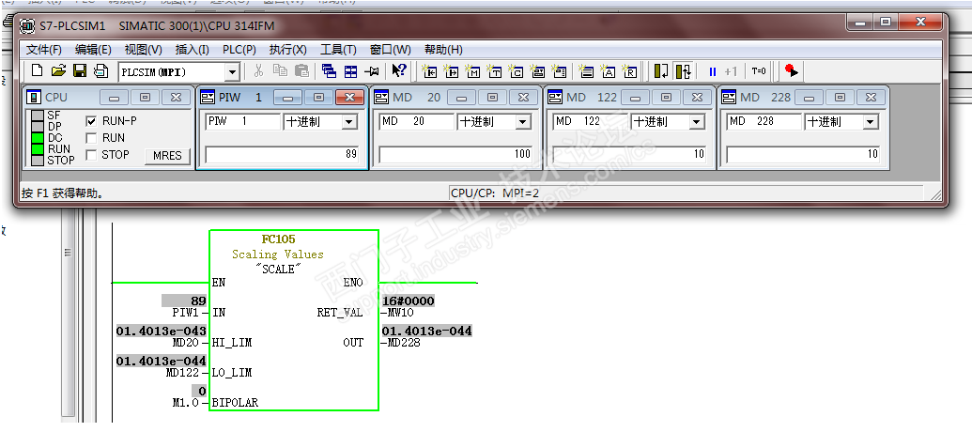Insert a bit memory (M) window
The height and width of the screenshot is (432, 972).
(x=472, y=71)
